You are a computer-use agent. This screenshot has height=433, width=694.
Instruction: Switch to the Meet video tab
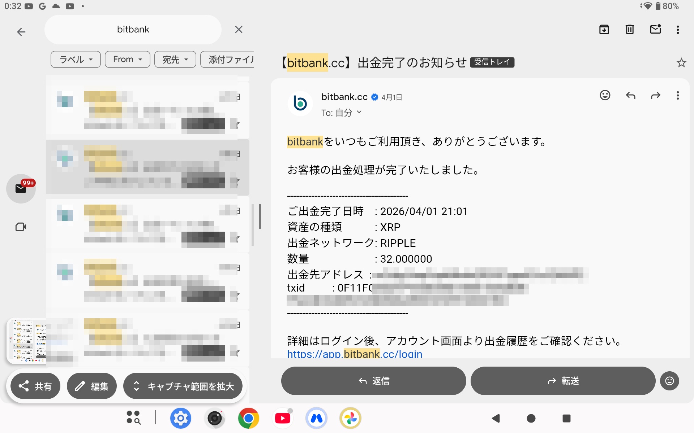pos(21,227)
